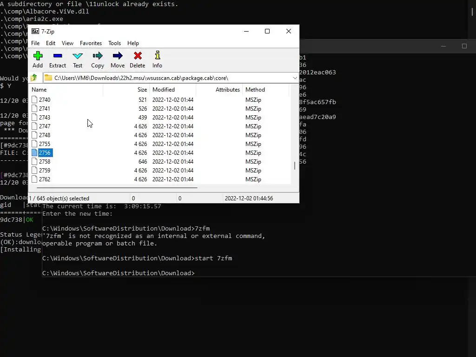Click file icon of entry 2758

pos(34,161)
